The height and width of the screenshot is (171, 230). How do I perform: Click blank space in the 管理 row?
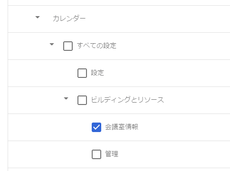(174, 154)
